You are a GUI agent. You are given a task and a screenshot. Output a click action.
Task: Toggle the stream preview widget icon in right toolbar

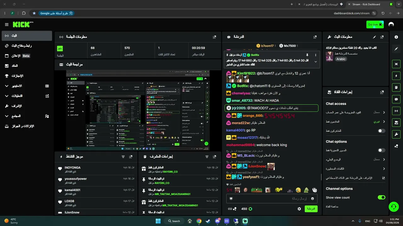tap(396, 64)
